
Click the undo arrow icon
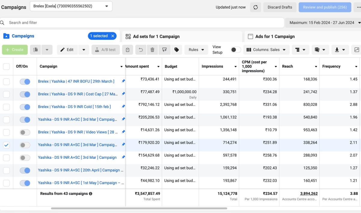pyautogui.click(x=140, y=50)
